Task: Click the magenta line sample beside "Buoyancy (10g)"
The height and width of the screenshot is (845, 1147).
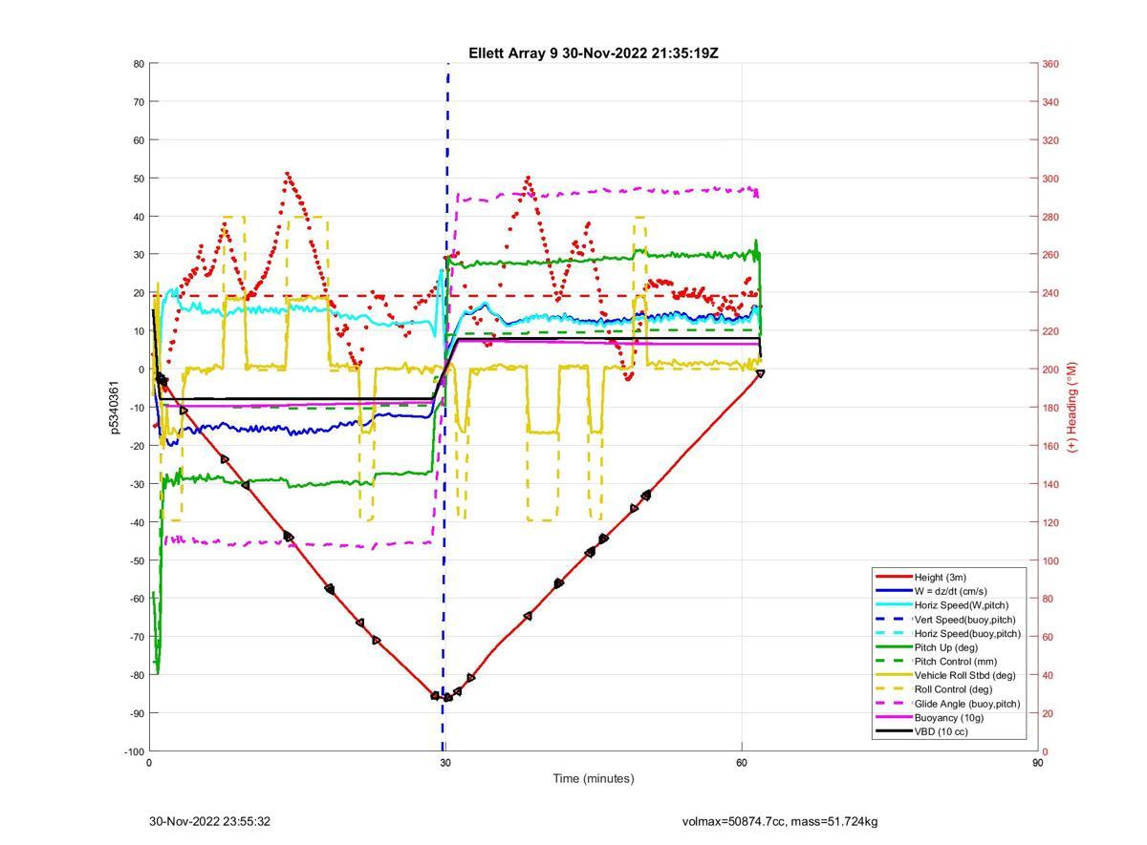Action: point(893,718)
